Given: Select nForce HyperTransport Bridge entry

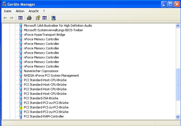Looking at the screenshot, I should pyautogui.click(x=45, y=35).
